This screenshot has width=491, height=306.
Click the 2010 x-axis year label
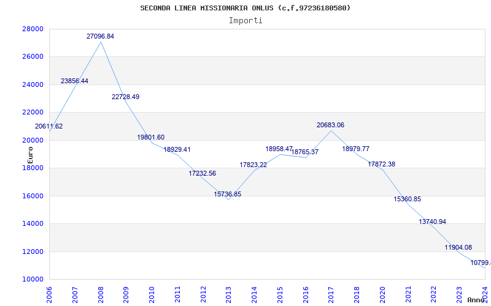pos(152,294)
